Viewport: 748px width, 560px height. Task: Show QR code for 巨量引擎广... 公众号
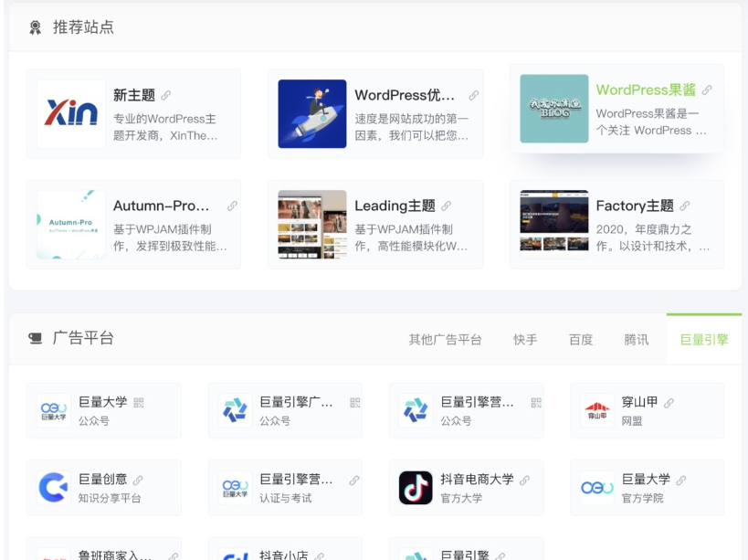tap(355, 403)
